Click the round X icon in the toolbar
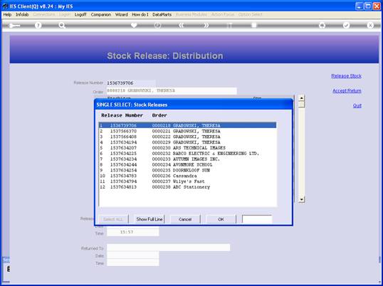The height and width of the screenshot is (286, 383). point(370,25)
